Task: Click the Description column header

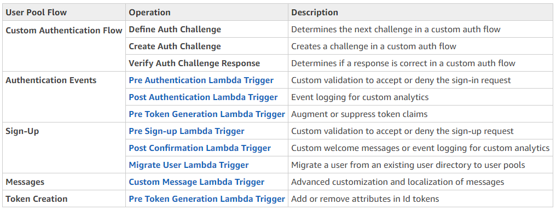Action: click(x=315, y=13)
